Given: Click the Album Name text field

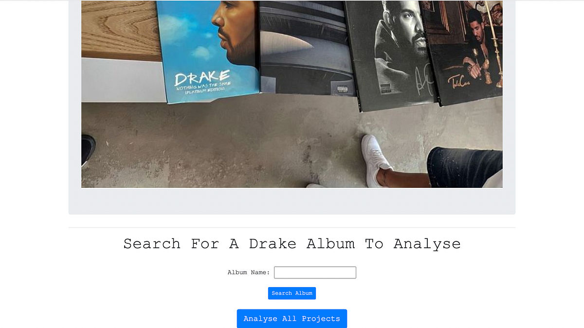Looking at the screenshot, I should coord(315,273).
